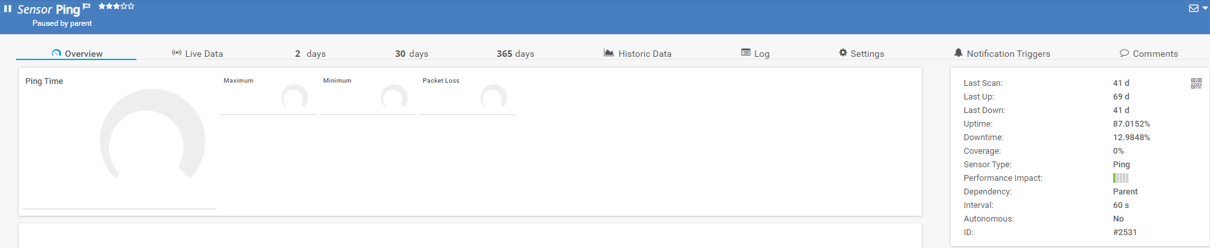
Task: Open the 30 days graph tab
Action: (412, 54)
